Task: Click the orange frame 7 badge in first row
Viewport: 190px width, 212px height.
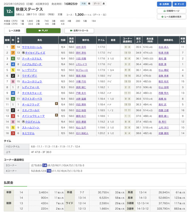Action: pyautogui.click(x=13, y=47)
